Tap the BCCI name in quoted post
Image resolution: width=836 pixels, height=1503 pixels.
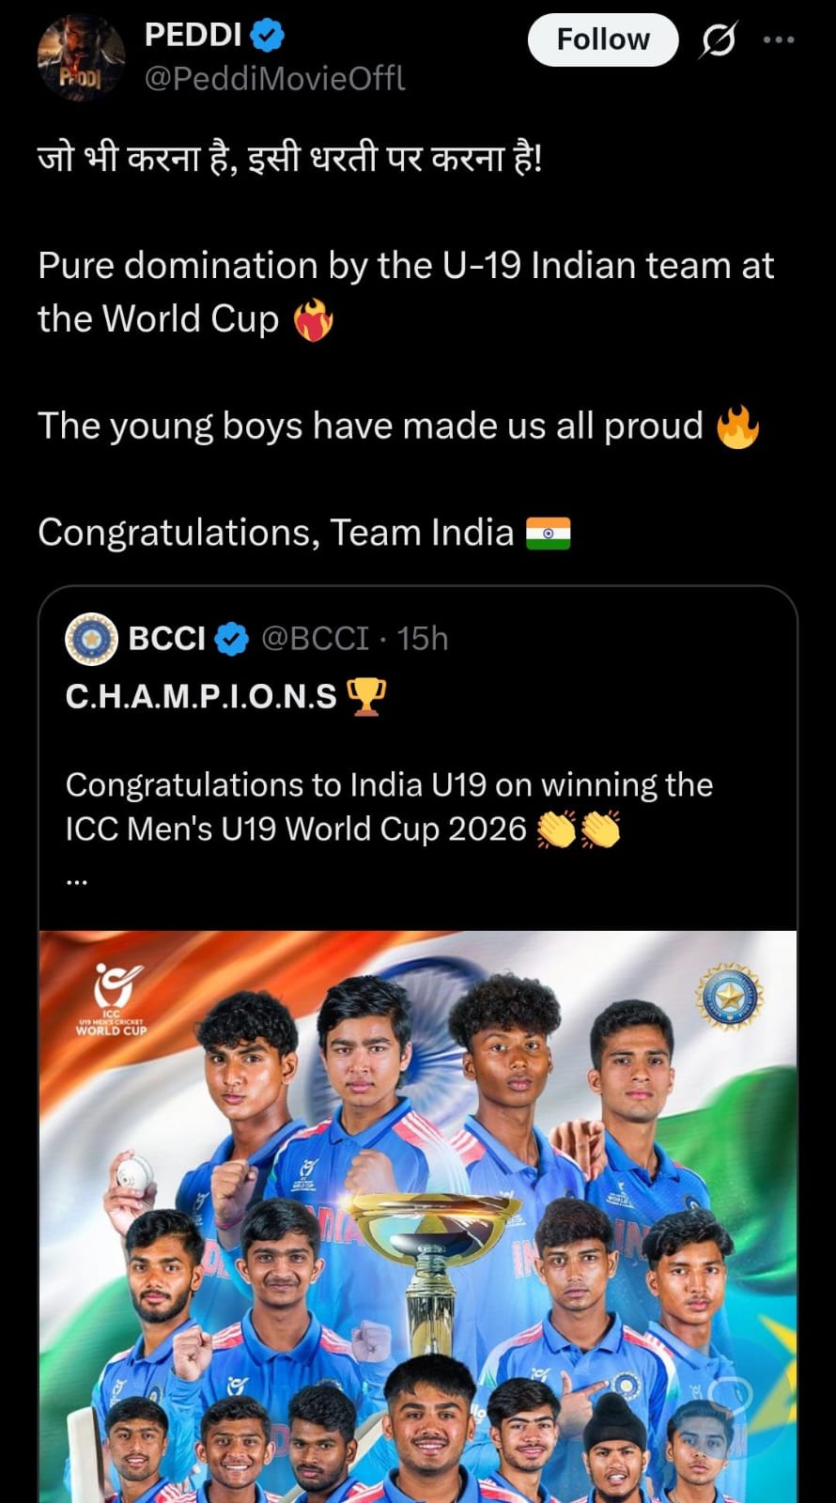[x=166, y=639]
